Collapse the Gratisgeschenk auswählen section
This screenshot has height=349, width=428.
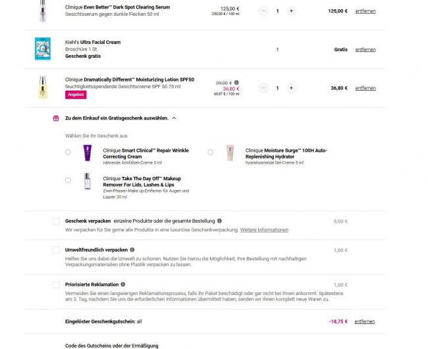(x=174, y=118)
